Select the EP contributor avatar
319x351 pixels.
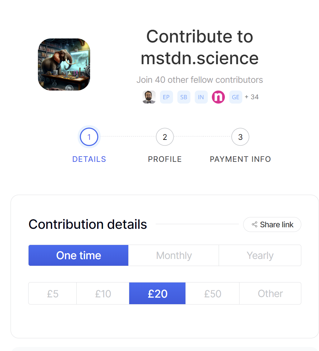click(x=166, y=97)
